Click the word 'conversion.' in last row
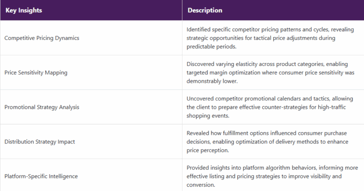The image size is (364, 191). tap(201, 185)
